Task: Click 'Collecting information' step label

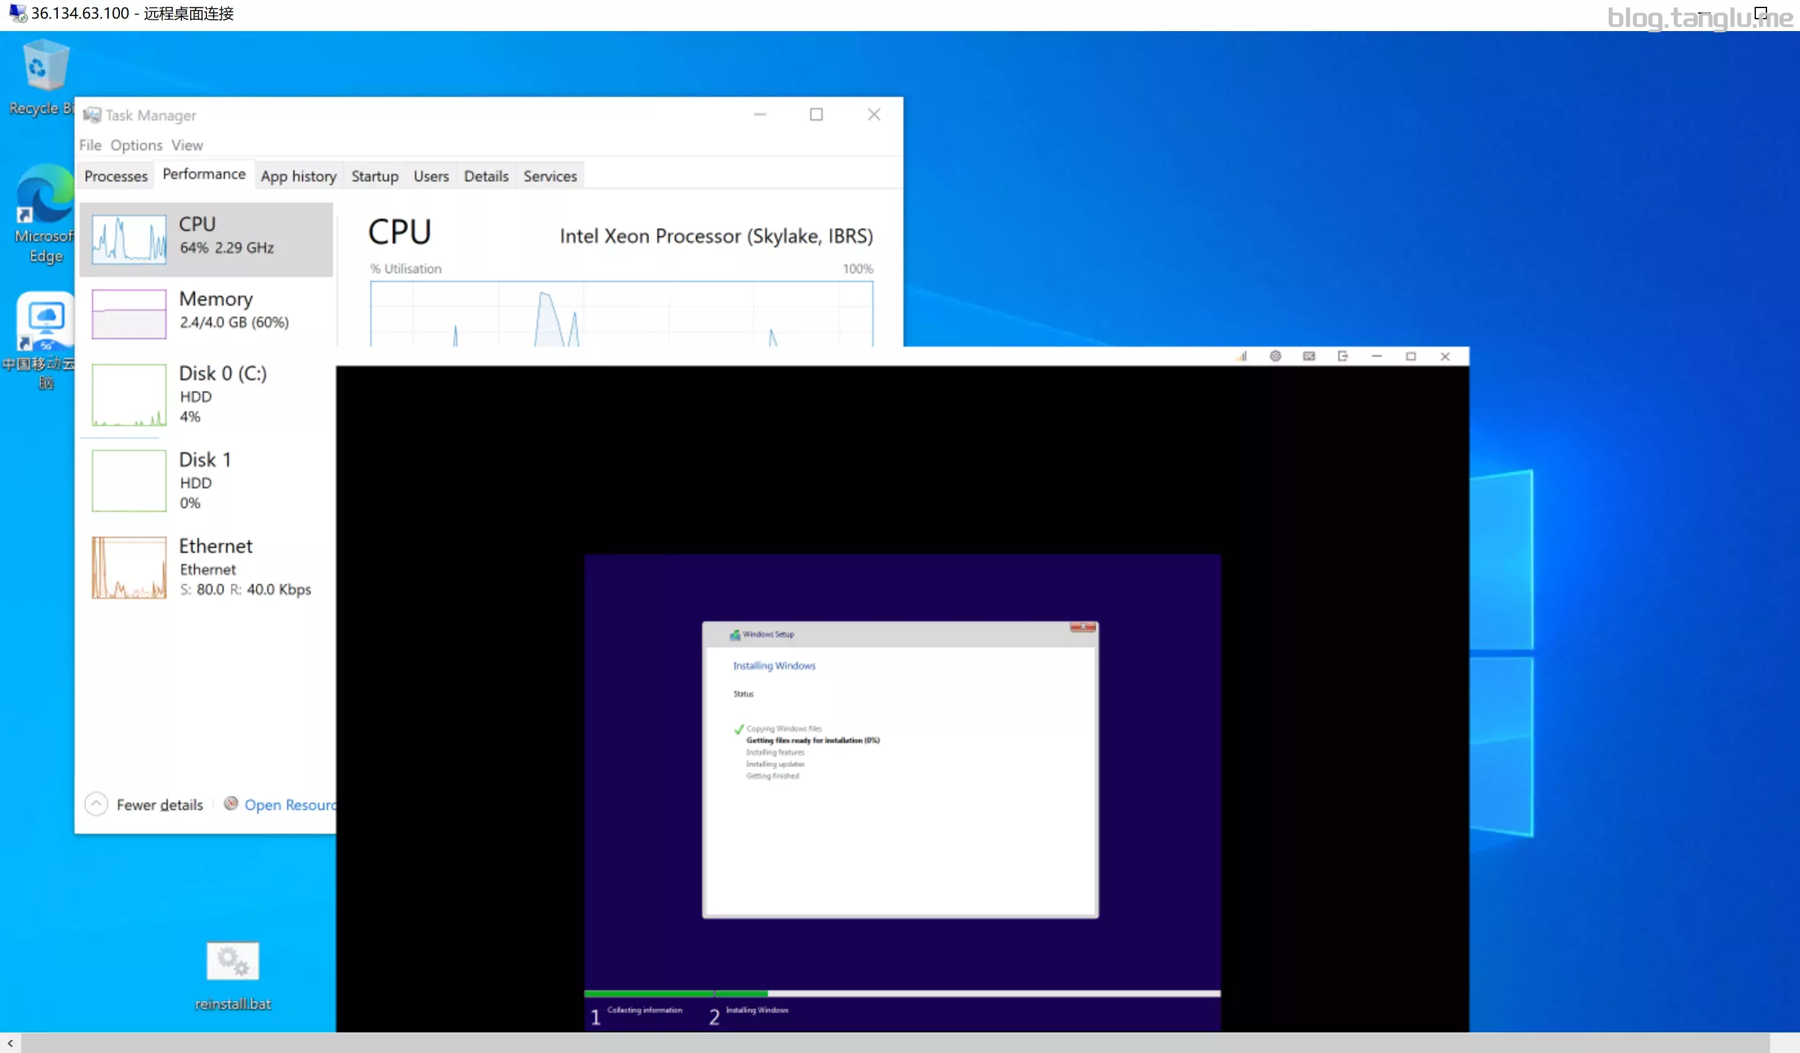Action: tap(645, 1010)
